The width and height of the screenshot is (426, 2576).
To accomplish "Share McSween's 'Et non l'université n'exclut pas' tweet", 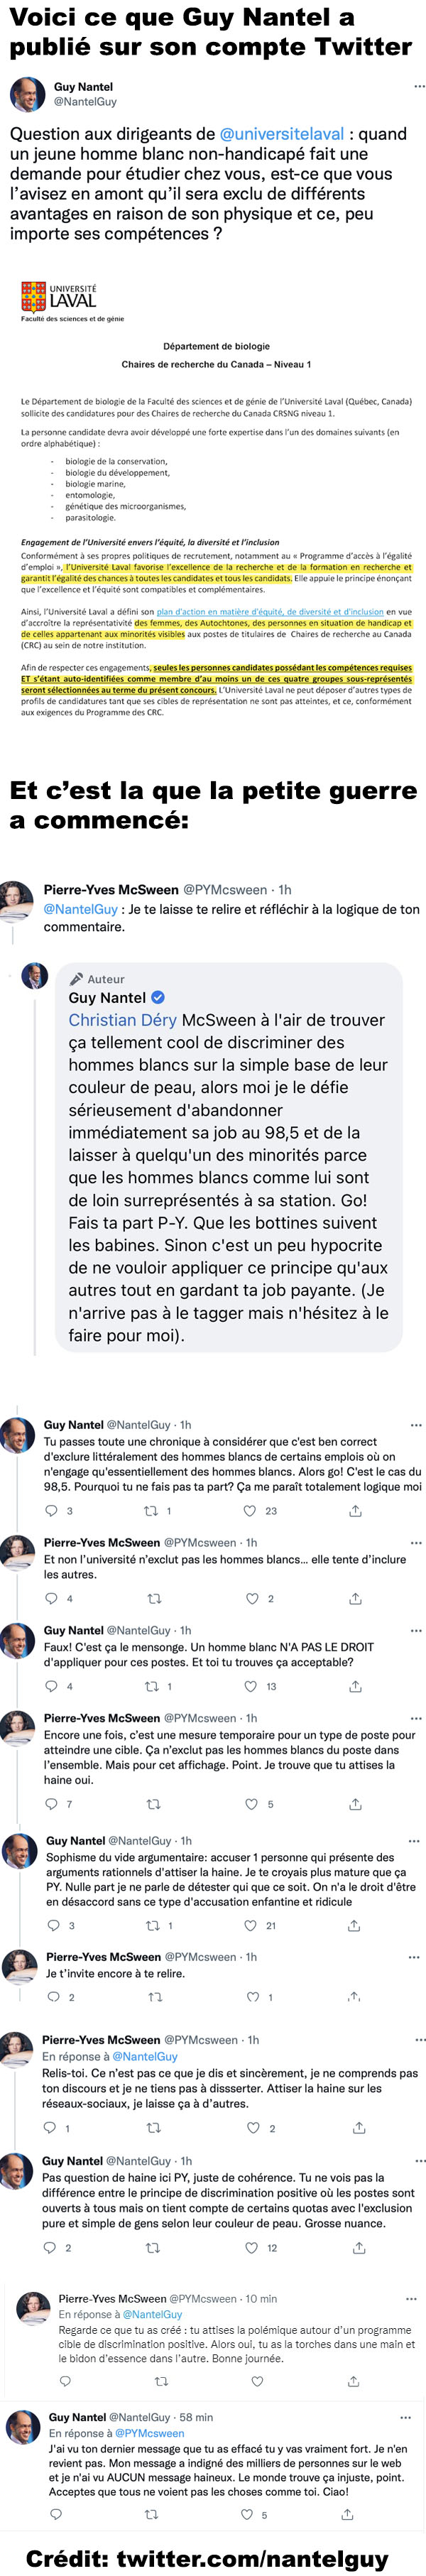I will tap(355, 1599).
